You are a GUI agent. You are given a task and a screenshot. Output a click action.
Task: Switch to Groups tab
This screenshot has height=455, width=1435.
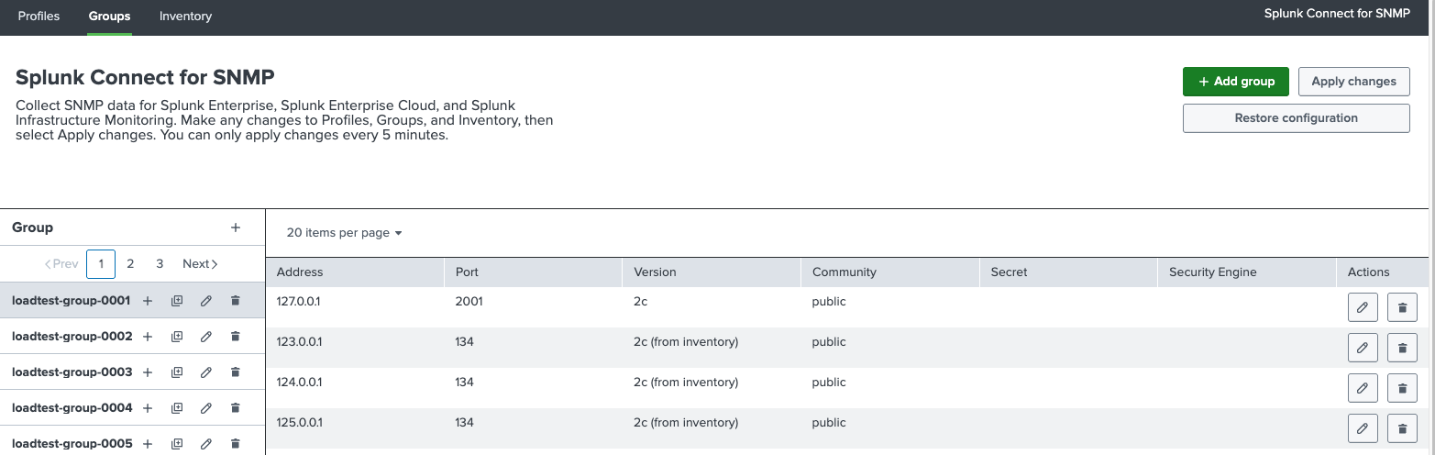tap(109, 17)
